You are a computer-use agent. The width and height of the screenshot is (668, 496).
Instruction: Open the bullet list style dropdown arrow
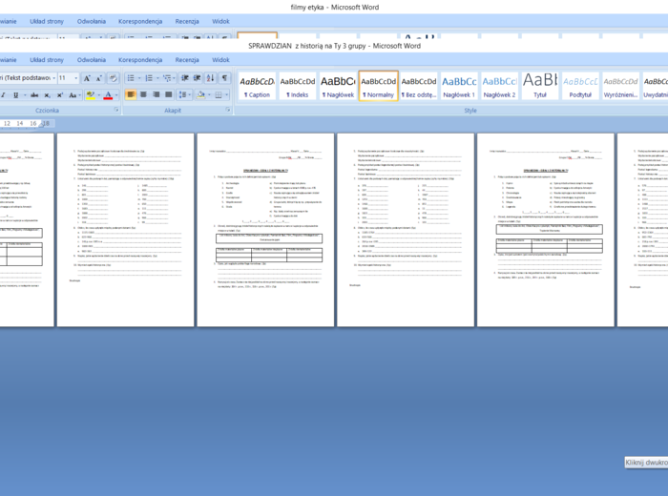[141, 78]
